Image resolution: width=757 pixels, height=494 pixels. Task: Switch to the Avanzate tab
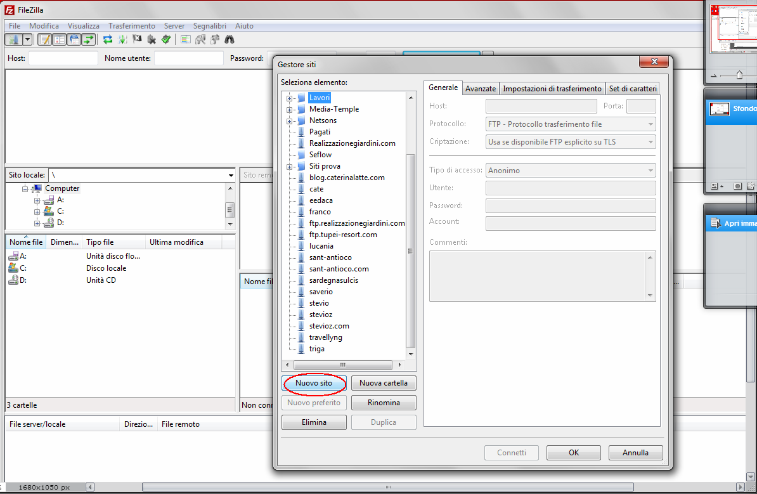[x=481, y=89]
